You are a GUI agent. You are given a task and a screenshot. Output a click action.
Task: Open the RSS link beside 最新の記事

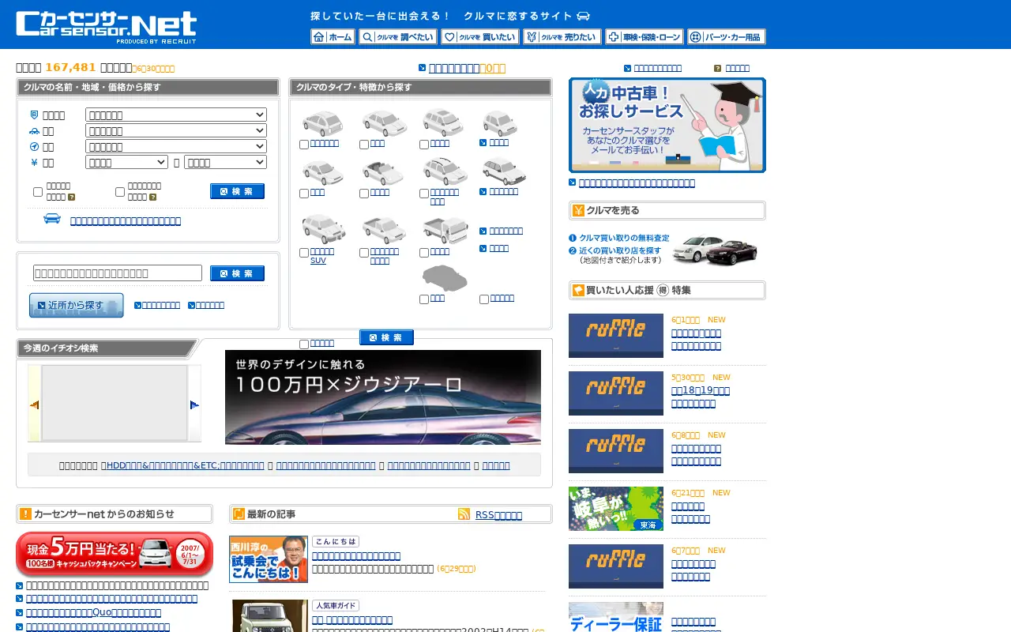498,515
